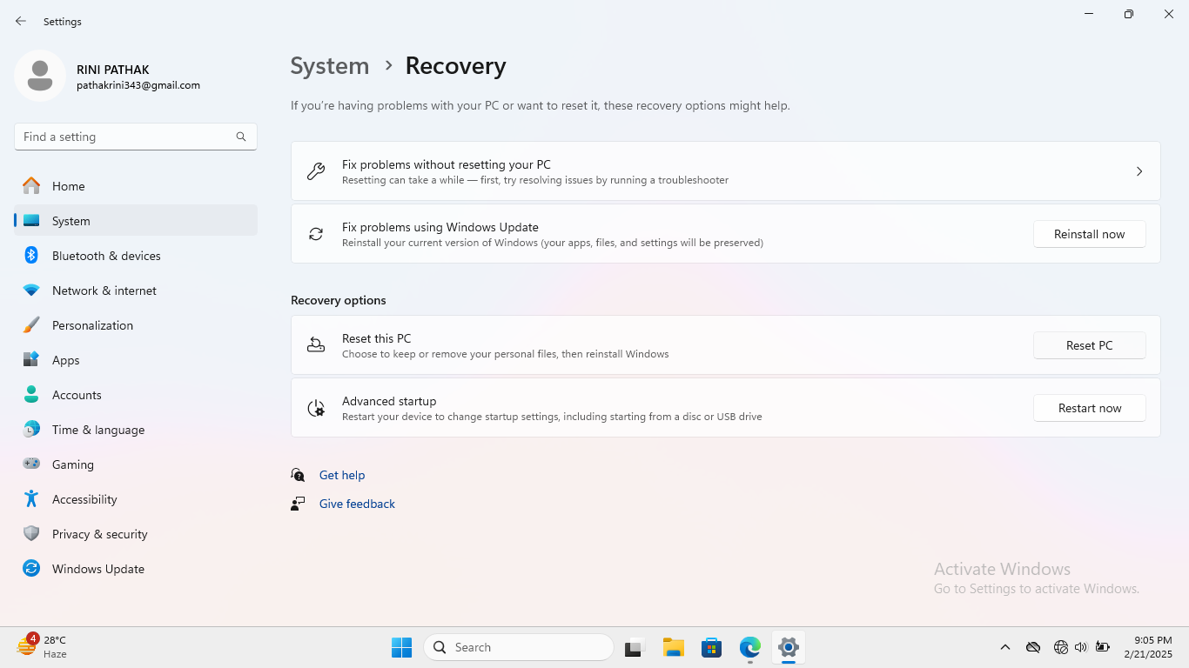
Task: Select Gaming in the sidebar
Action: (x=72, y=464)
